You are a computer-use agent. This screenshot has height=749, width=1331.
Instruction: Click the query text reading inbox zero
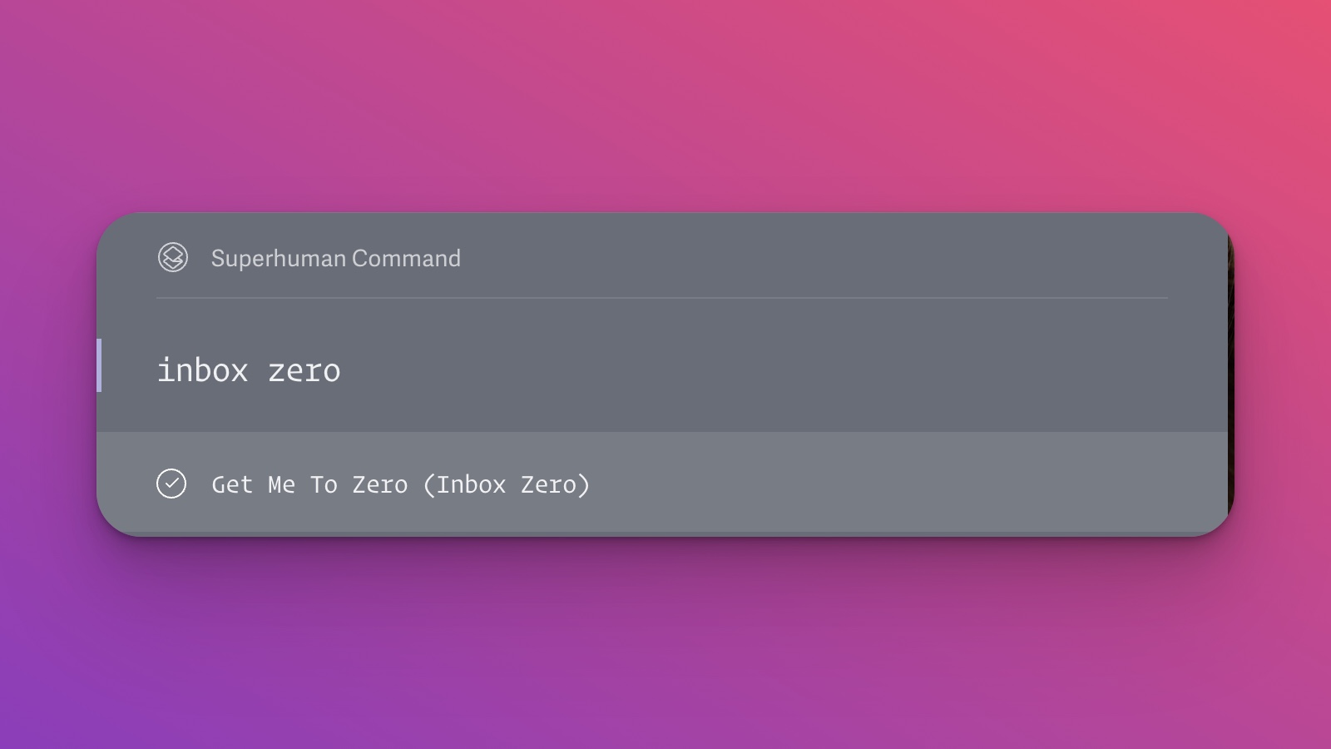pos(249,370)
